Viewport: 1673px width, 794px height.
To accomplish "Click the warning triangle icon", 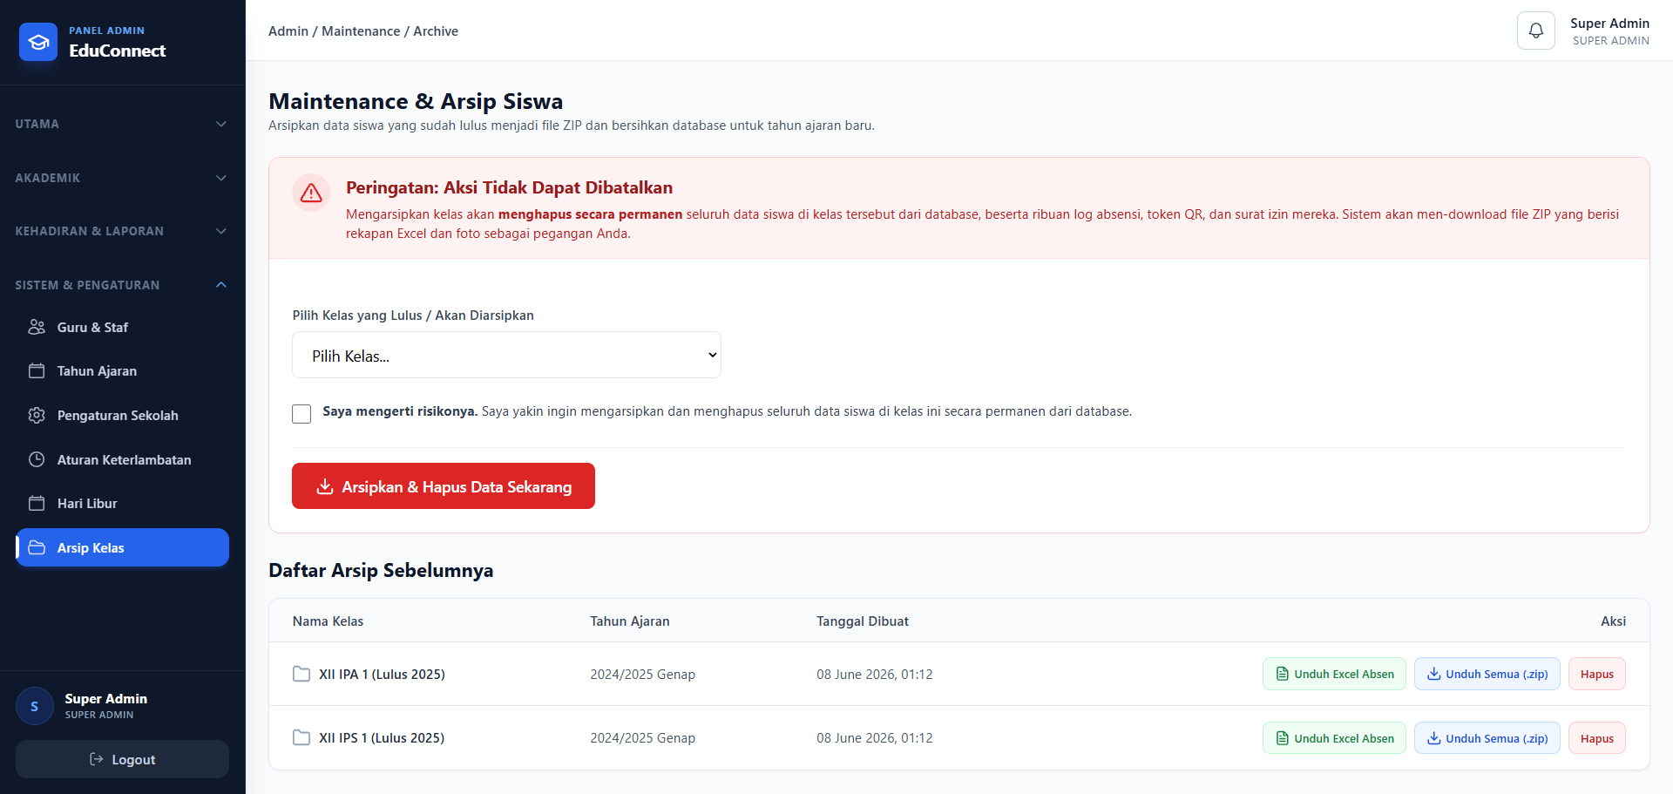I will (x=311, y=193).
